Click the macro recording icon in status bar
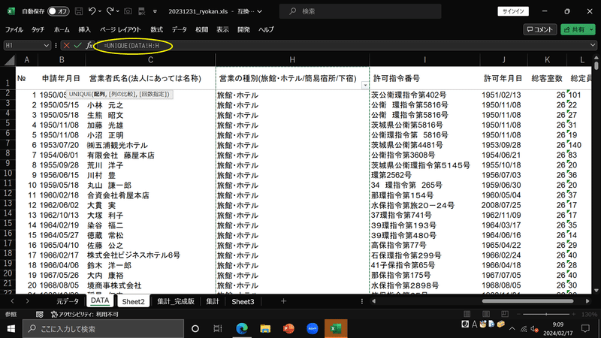The width and height of the screenshot is (601, 338). point(39,314)
